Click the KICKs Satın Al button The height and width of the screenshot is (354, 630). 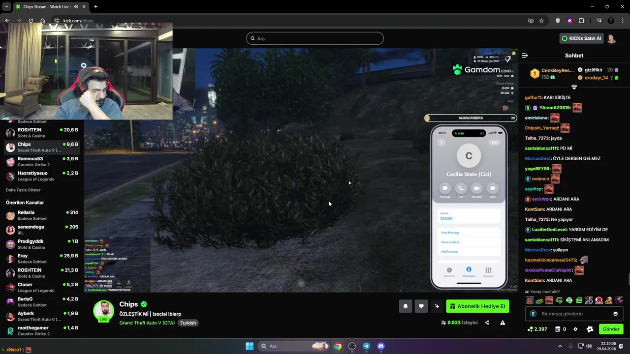point(581,38)
